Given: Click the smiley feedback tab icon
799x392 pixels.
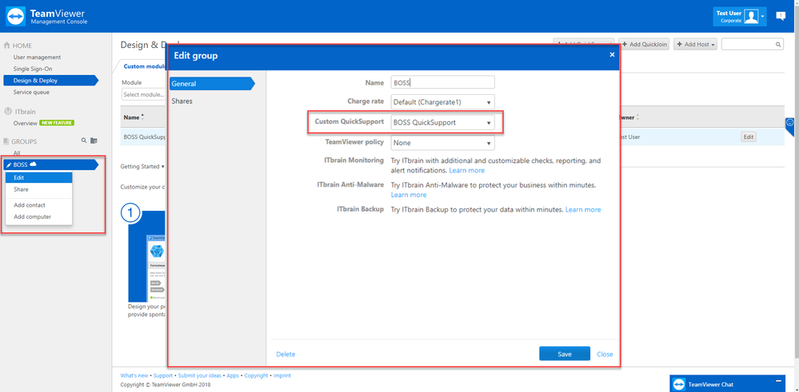Looking at the screenshot, I should click(x=790, y=122).
